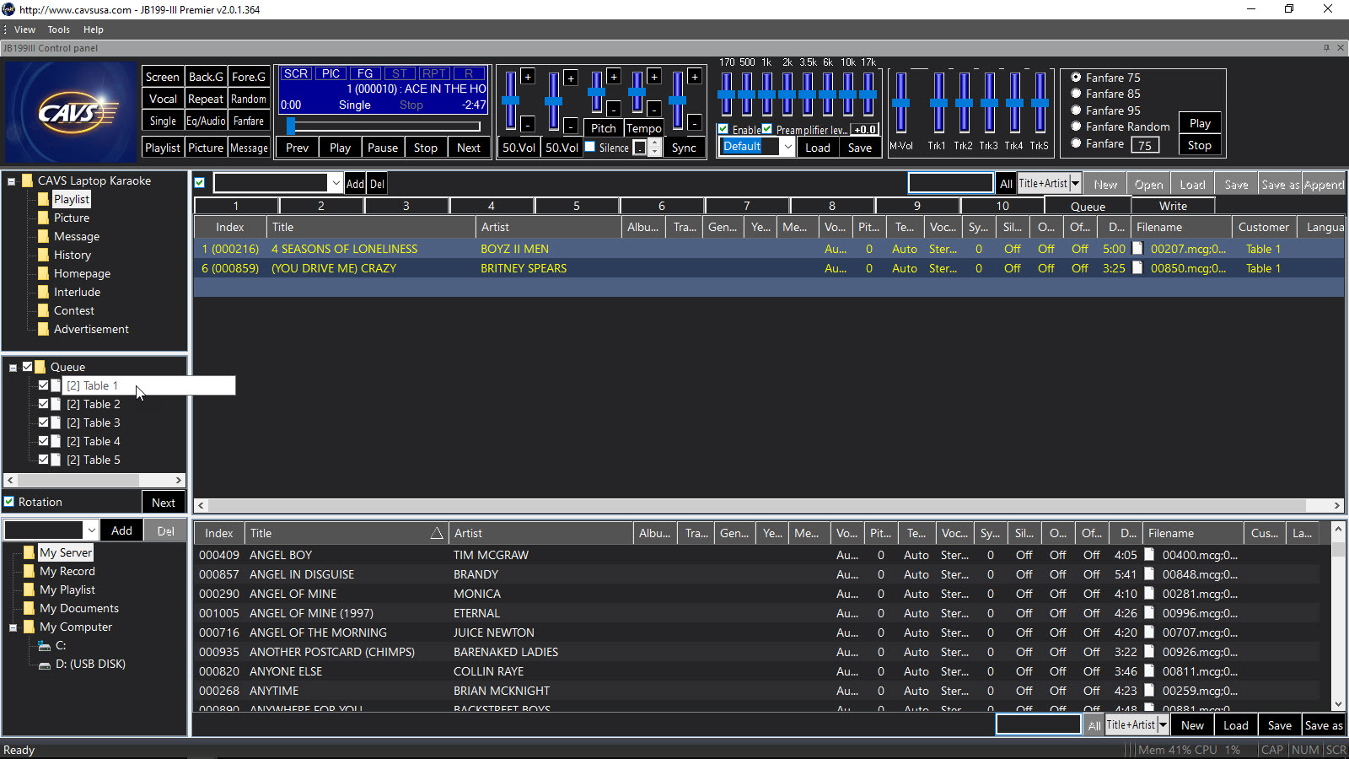
Task: Open the top Title+Artist search dropdown
Action: (x=1075, y=183)
